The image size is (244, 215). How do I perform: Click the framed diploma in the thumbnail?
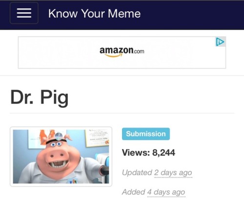point(98,138)
